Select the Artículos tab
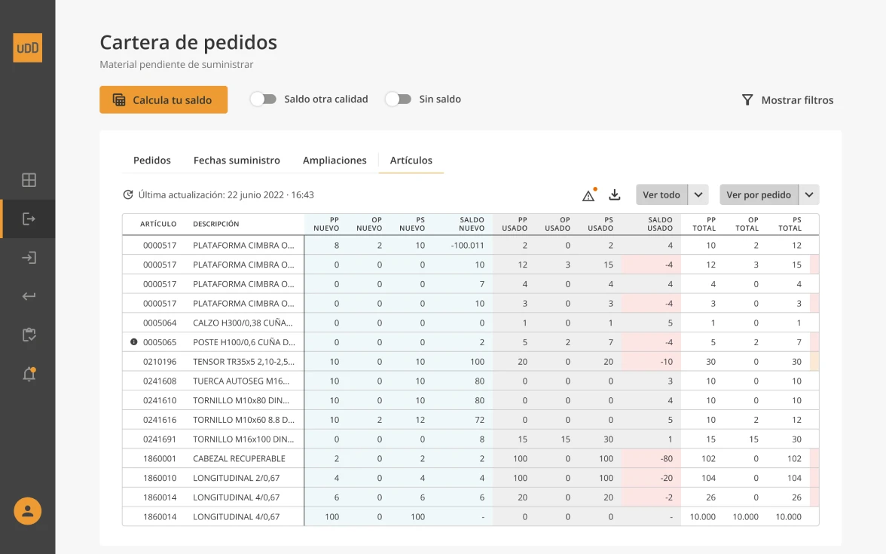 411,160
